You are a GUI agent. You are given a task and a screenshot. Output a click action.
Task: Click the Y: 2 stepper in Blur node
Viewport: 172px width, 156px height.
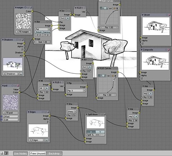point(47,35)
